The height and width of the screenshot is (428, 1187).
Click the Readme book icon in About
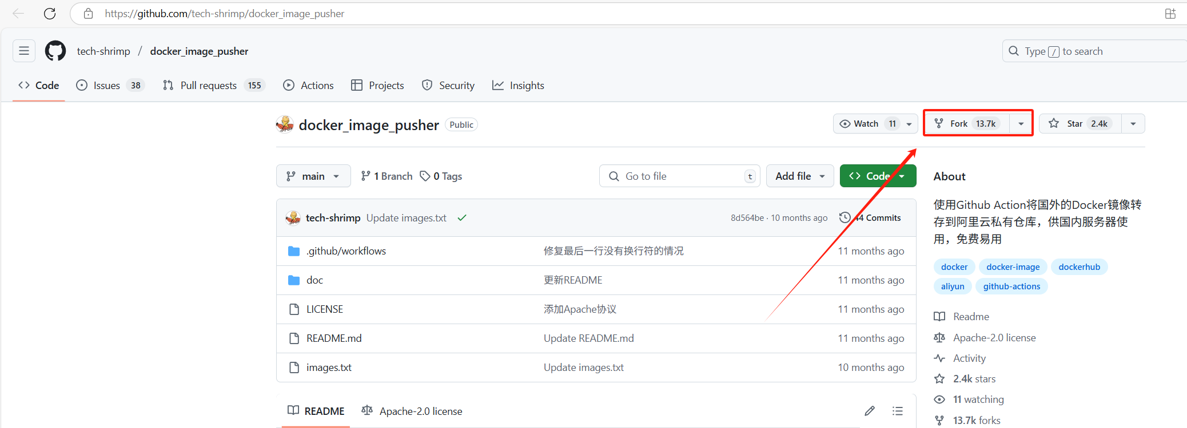[939, 317]
